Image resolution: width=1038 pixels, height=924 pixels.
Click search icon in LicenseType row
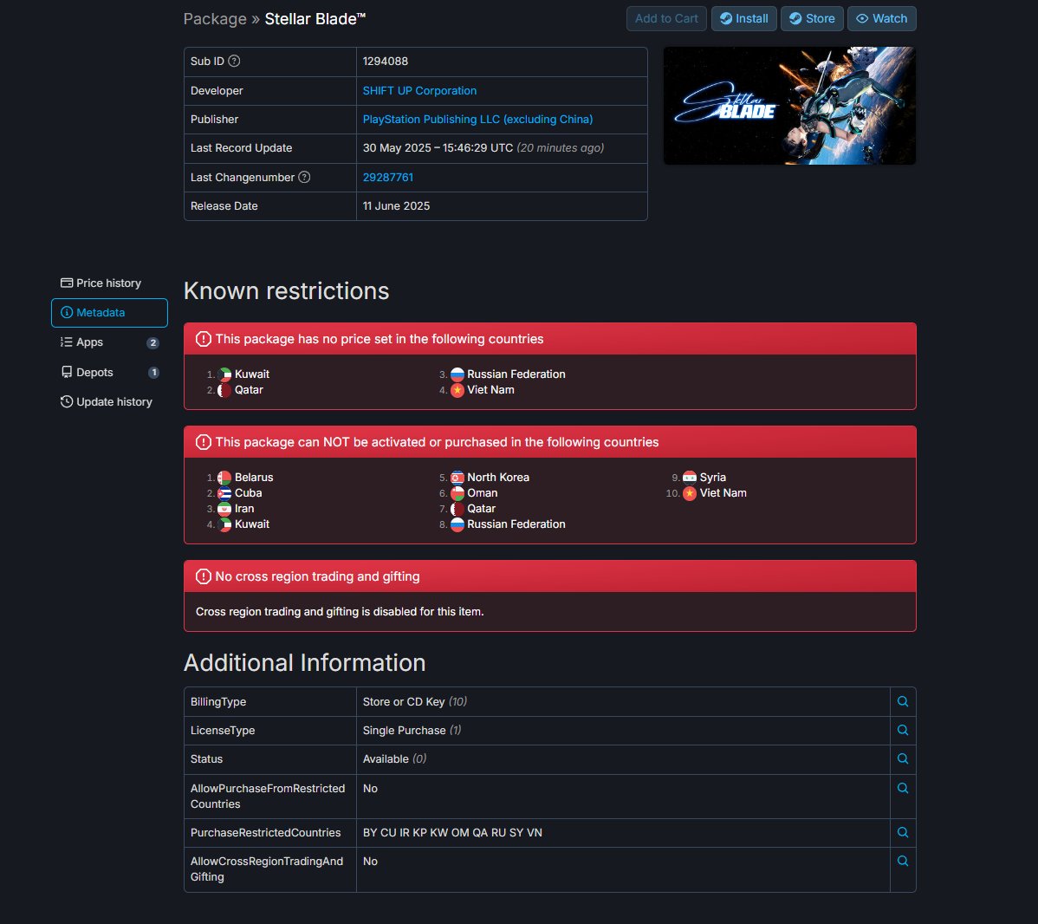pyautogui.click(x=902, y=730)
